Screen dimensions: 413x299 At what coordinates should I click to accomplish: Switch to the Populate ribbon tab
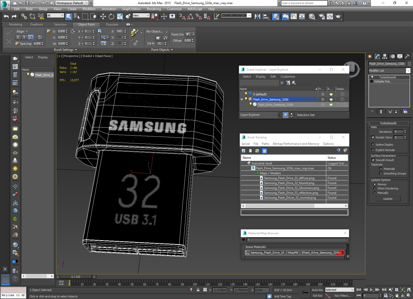tap(112, 24)
